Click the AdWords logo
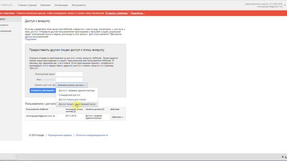 (x=6, y=5)
